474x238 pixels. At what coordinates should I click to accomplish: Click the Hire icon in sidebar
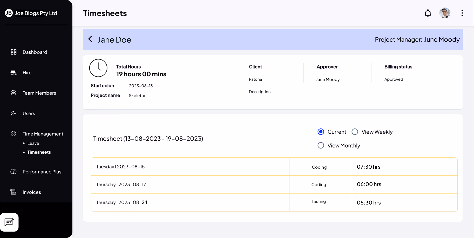[x=13, y=72]
